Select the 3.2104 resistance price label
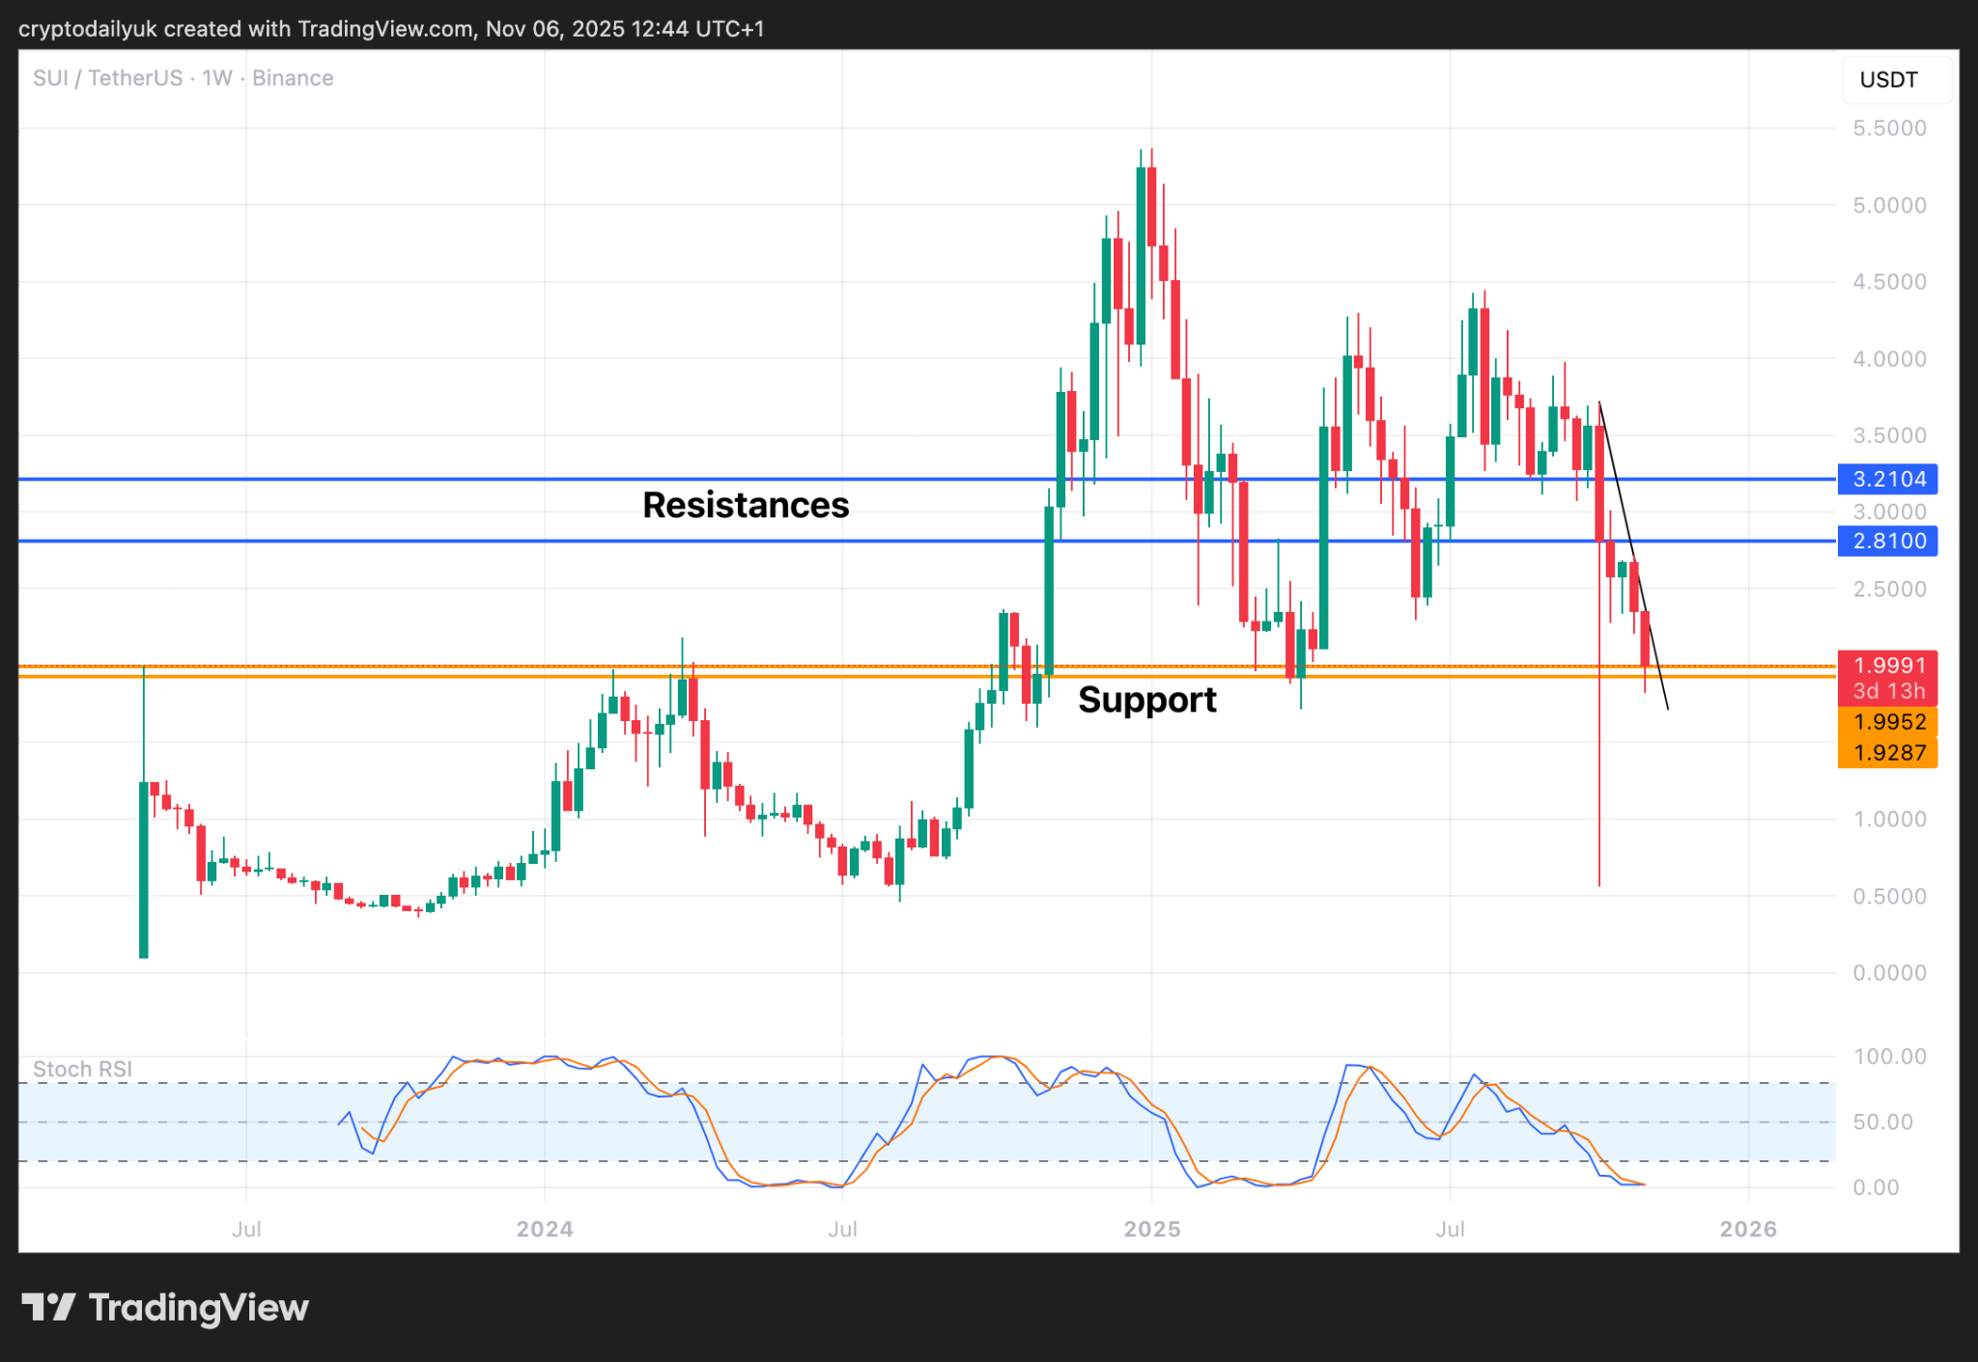Screen dimensions: 1978x1362 pos(1886,480)
